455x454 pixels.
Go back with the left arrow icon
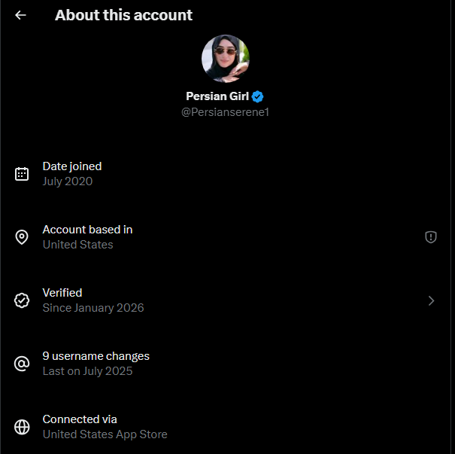tap(20, 15)
